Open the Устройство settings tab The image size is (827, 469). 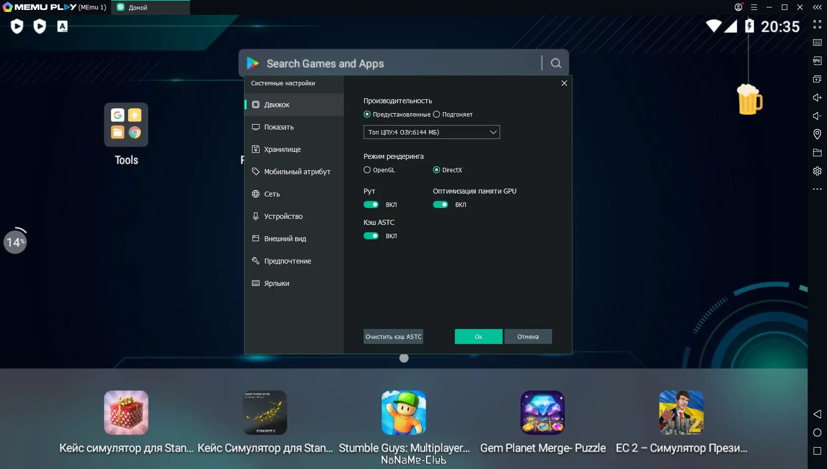pos(294,216)
